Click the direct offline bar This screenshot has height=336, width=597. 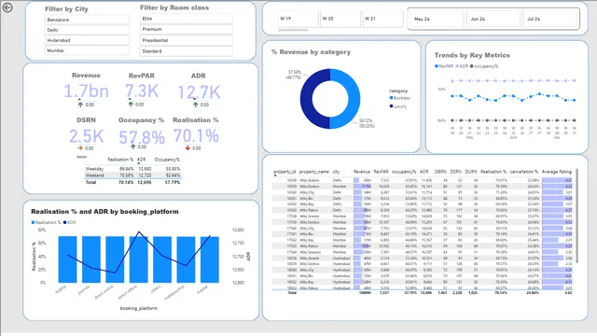[139, 259]
